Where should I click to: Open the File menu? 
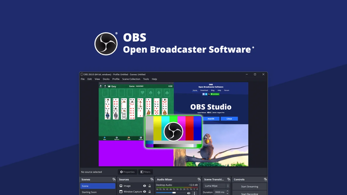coord(83,79)
